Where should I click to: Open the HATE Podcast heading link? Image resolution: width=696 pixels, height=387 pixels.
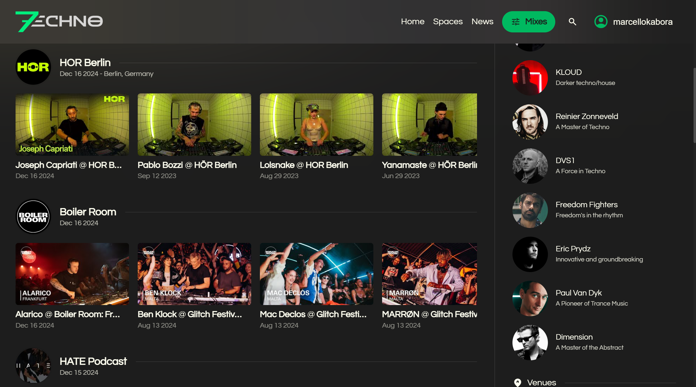[x=93, y=361]
